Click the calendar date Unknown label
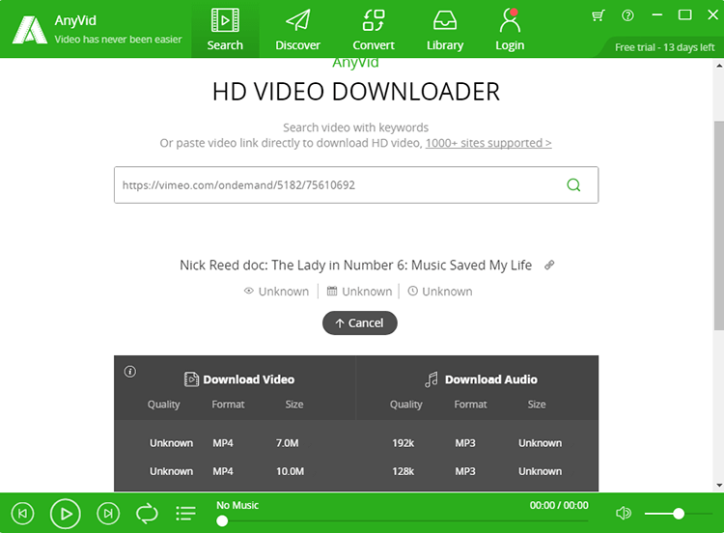This screenshot has width=724, height=533. pos(359,292)
